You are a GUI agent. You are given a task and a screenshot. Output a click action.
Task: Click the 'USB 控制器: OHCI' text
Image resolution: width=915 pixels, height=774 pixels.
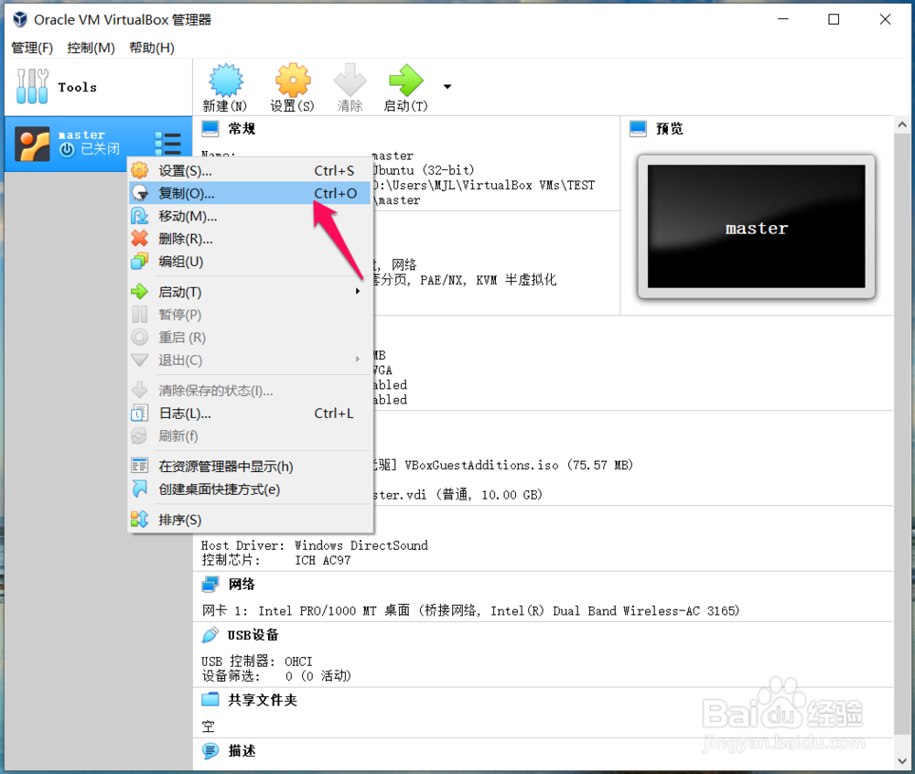(257, 661)
